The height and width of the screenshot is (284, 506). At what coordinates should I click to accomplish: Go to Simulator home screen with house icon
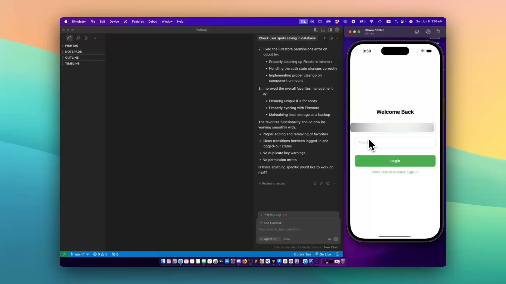click(417, 32)
